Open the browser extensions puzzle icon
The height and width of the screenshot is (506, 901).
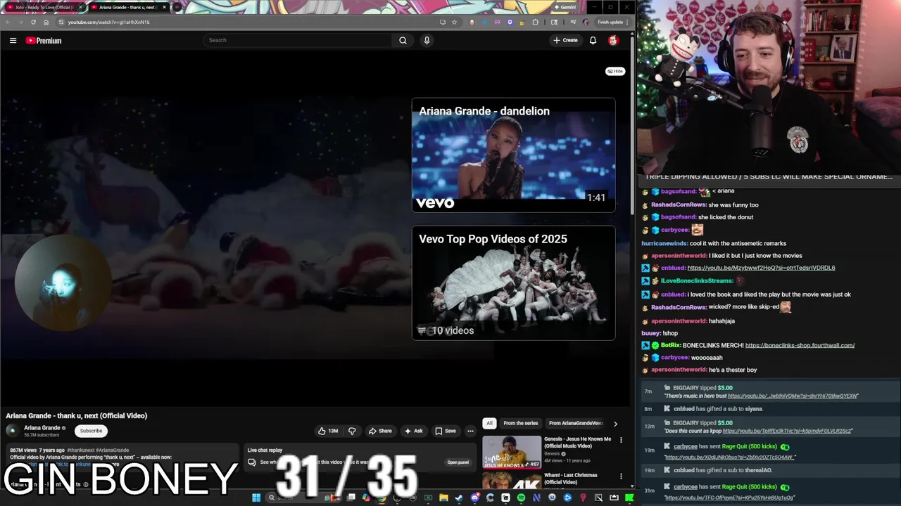pyautogui.click(x=535, y=22)
